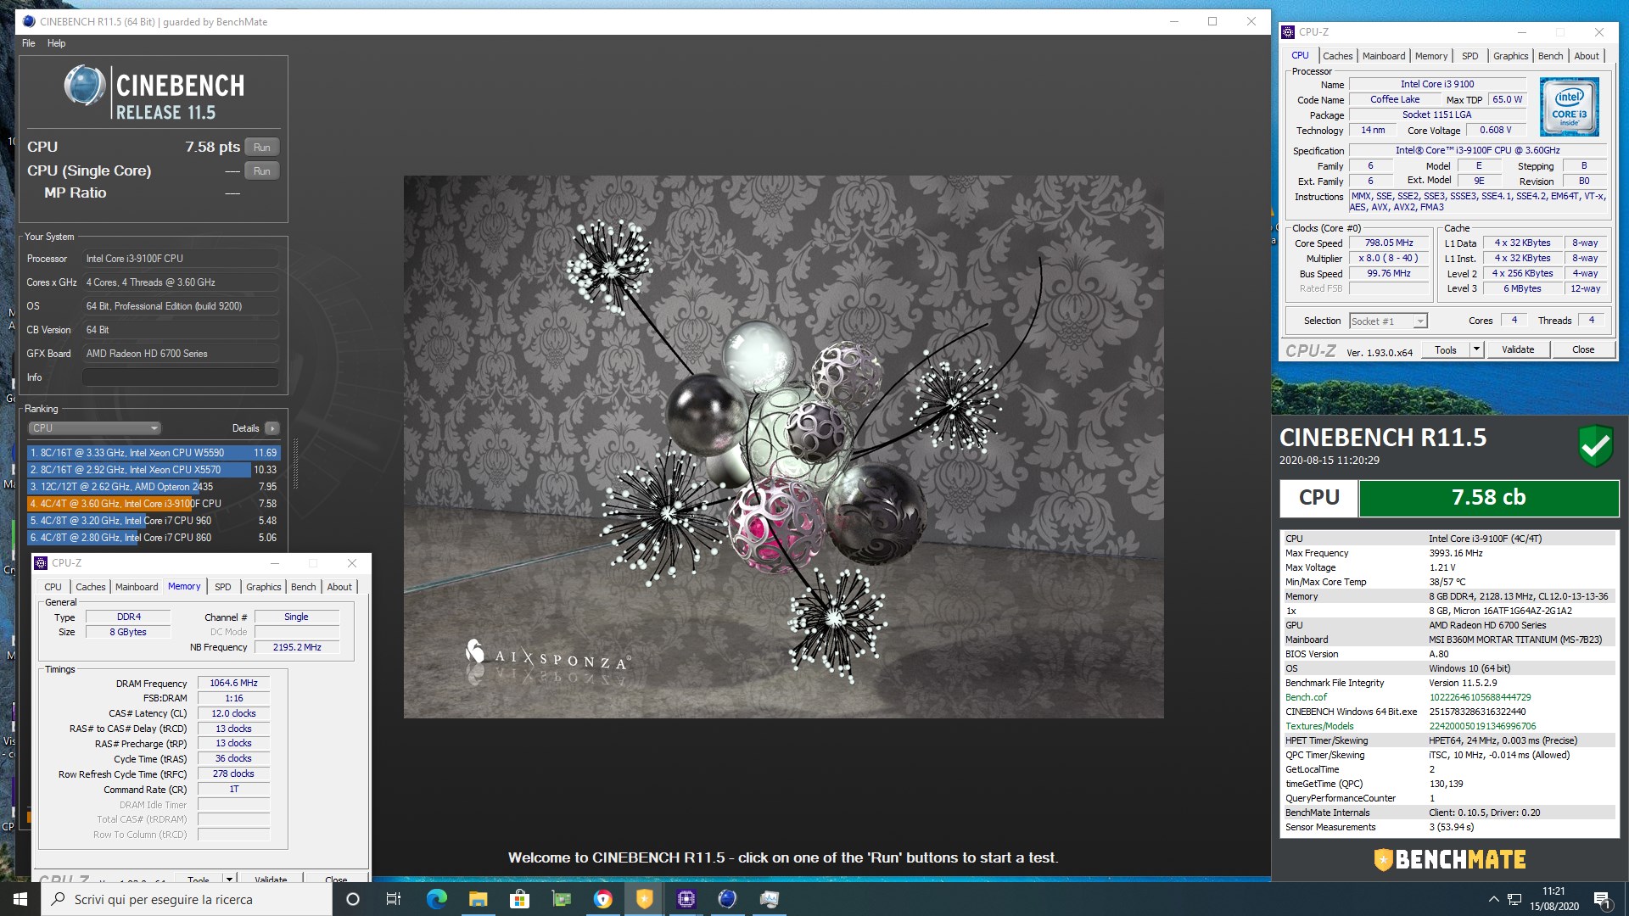
Task: Open the notification center icon
Action: pyautogui.click(x=1602, y=900)
